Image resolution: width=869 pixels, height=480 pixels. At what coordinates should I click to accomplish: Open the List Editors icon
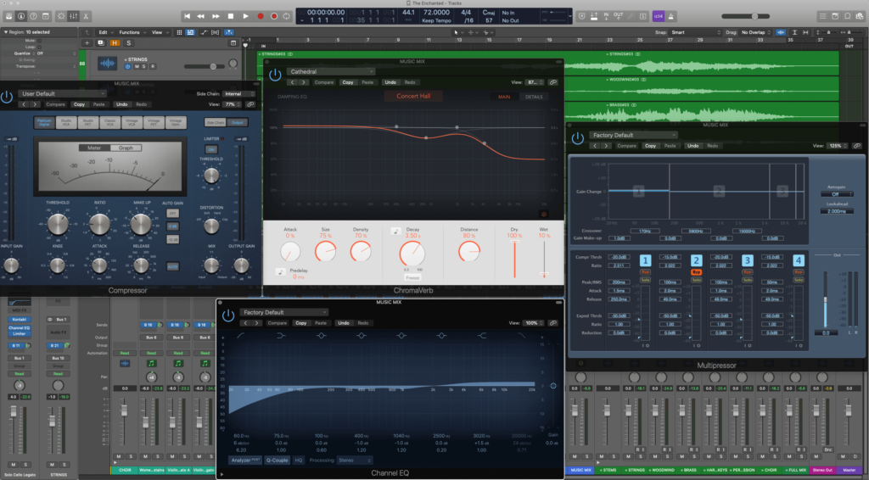(x=822, y=16)
